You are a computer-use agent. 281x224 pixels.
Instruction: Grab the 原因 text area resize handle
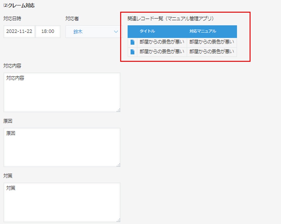coord(118,165)
